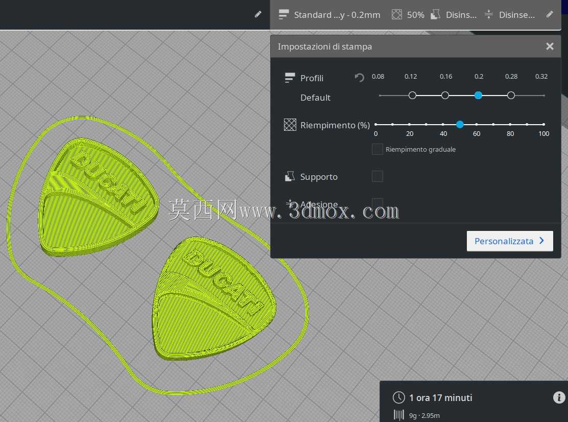Viewport: 568px width, 422px height.
Task: Click the support icon in the top summary bar
Action: point(435,14)
